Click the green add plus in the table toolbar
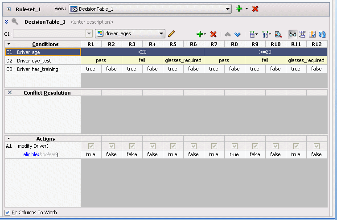This screenshot has width=337, height=220. 200,34
